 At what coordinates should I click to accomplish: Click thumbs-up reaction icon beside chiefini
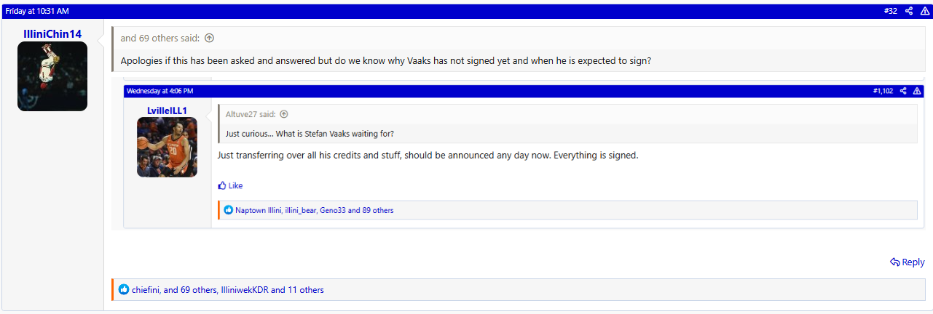coord(124,289)
